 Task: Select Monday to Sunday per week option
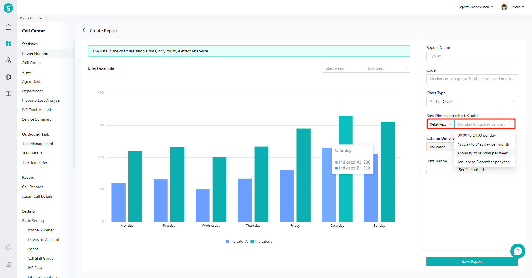point(485,153)
